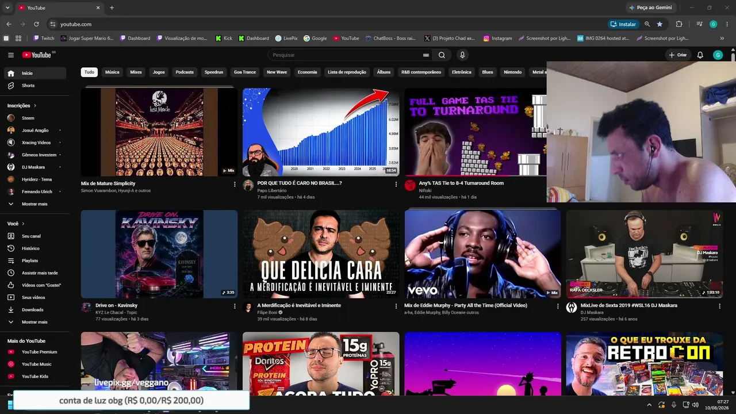
Task: Play the Mix de Eddie Murphy thumbnail
Action: [482, 254]
